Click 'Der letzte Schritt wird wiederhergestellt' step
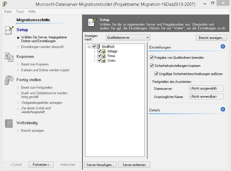The image size is (231, 171). (x=36, y=110)
